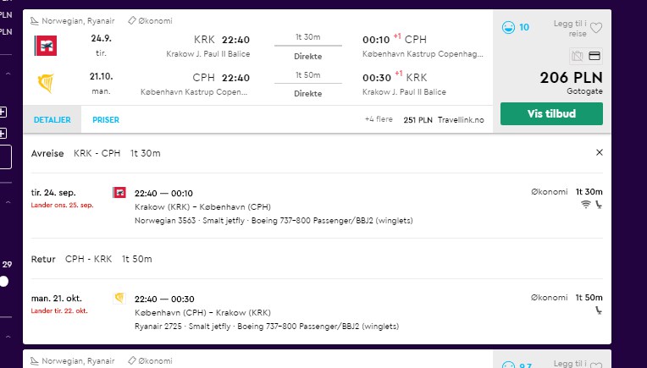Click the tag icon beside Økonomi
This screenshot has height=368, width=647.
(x=131, y=20)
